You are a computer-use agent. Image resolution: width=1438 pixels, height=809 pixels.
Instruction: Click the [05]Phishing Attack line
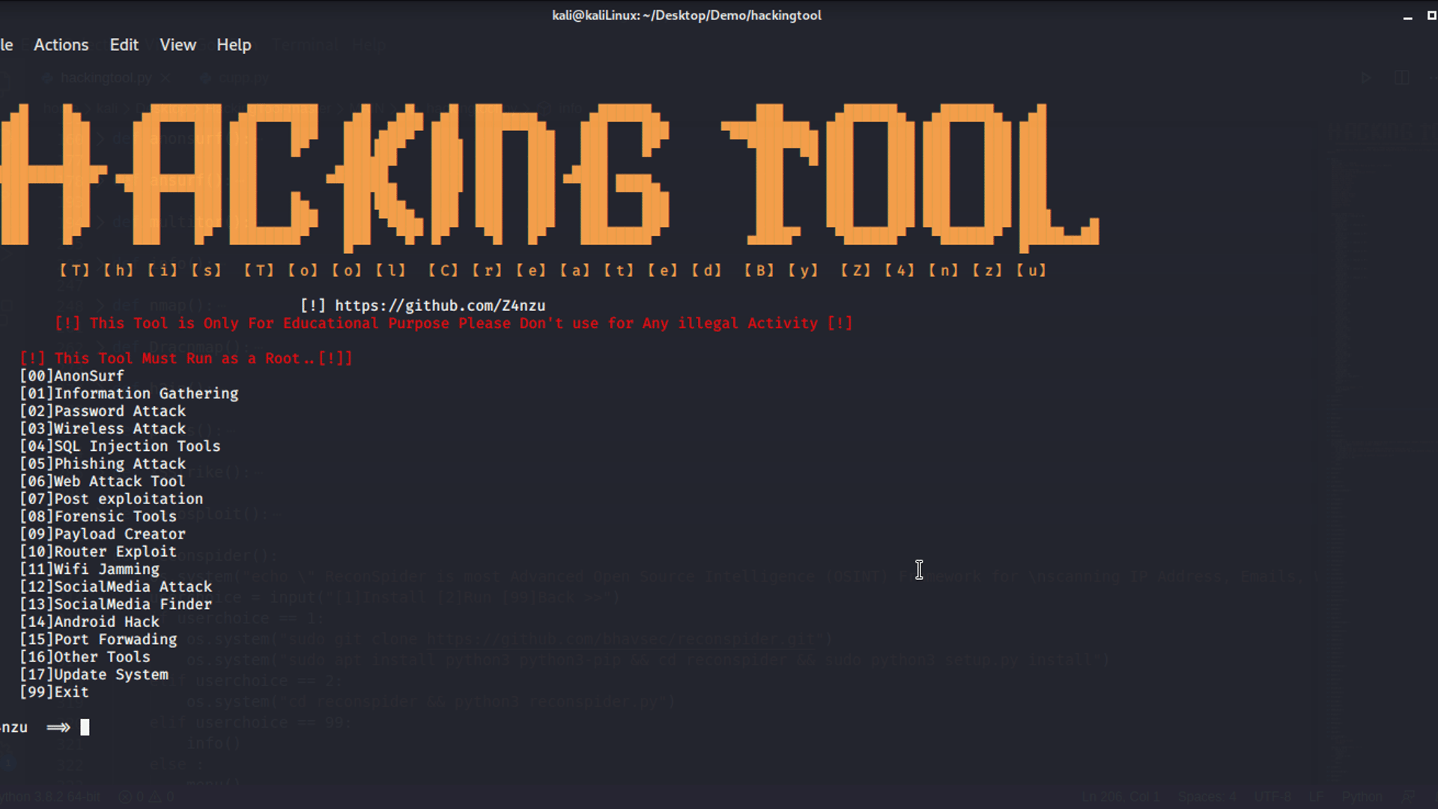tap(103, 464)
